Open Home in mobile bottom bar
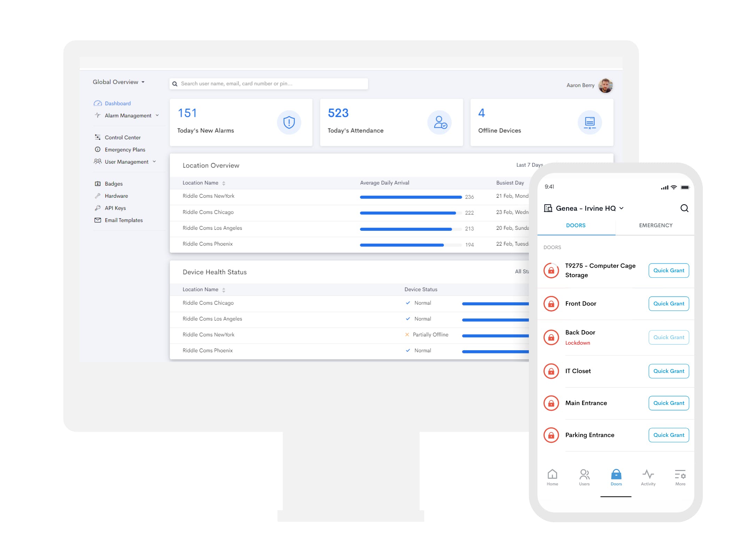 point(552,477)
